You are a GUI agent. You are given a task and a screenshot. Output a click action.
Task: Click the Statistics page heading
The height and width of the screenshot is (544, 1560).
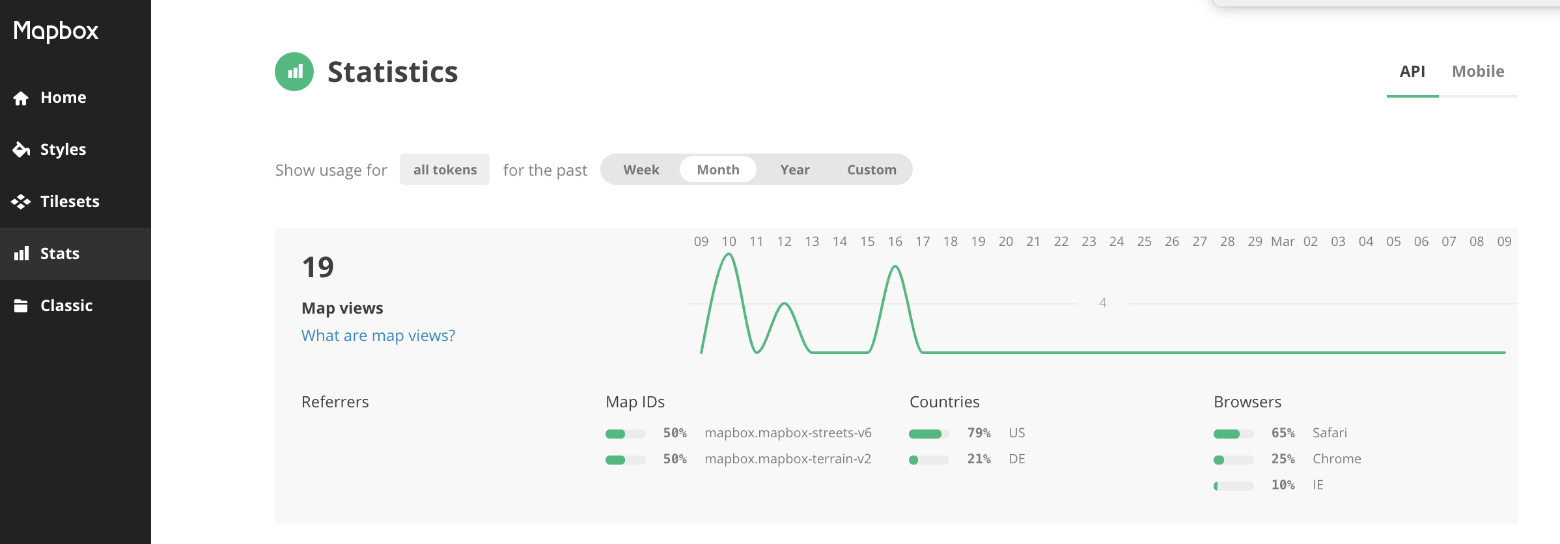point(393,72)
